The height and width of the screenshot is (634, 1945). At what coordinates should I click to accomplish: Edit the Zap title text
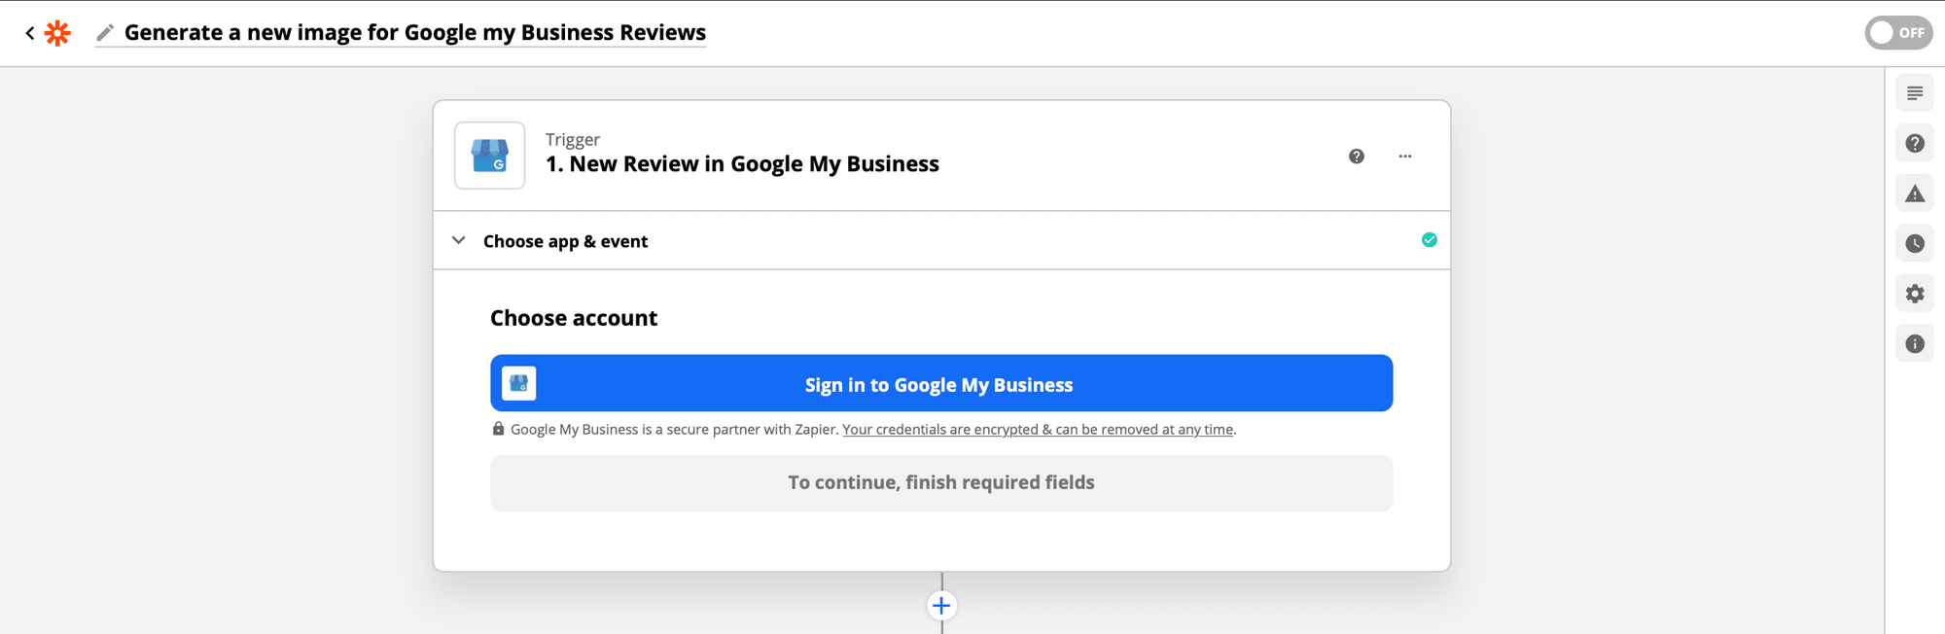tap(415, 32)
